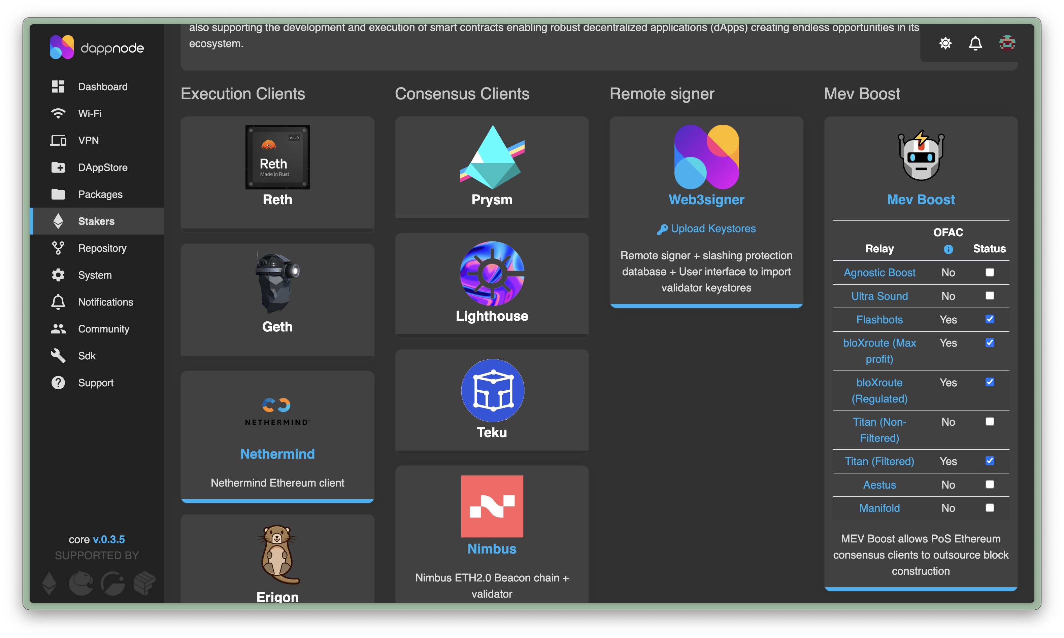Click the dappnode logo

tap(97, 47)
